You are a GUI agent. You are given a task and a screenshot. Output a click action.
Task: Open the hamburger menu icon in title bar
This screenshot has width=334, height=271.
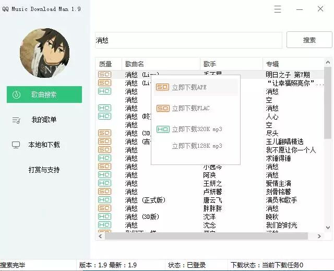coord(278,9)
